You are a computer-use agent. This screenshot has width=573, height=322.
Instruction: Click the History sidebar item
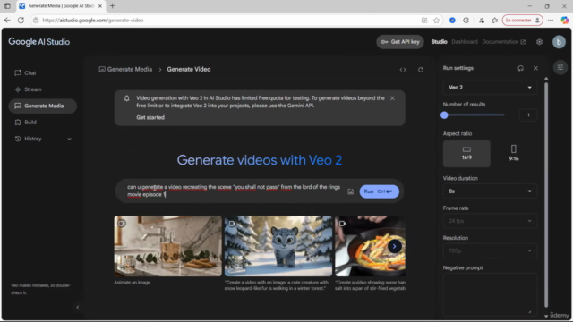pos(32,139)
